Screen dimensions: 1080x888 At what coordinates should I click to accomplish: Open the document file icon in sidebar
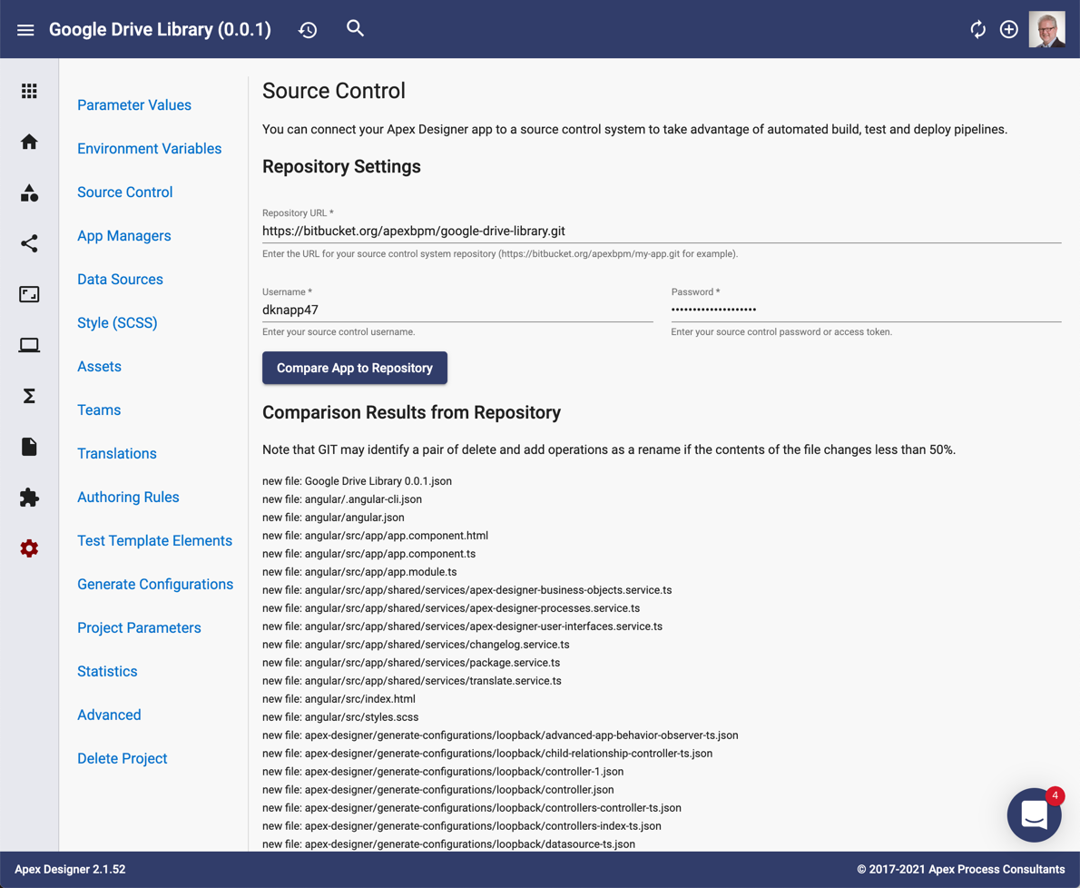click(x=29, y=447)
